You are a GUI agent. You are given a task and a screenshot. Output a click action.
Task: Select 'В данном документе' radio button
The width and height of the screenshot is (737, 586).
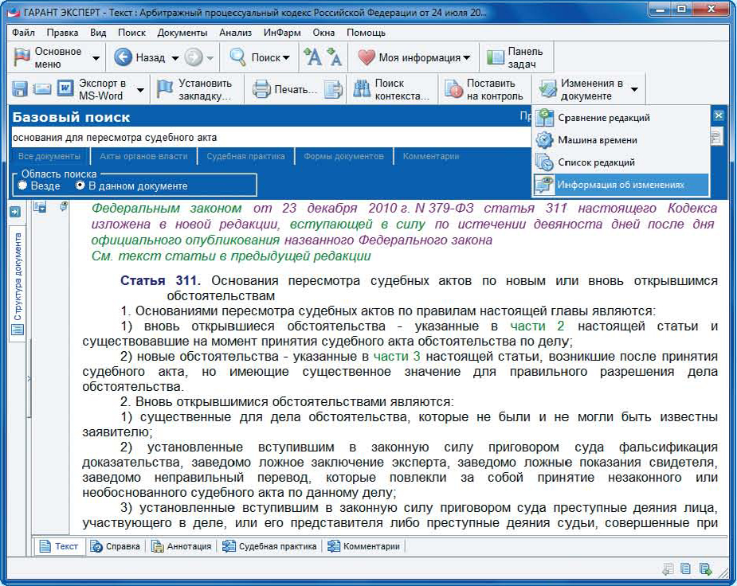[x=80, y=186]
